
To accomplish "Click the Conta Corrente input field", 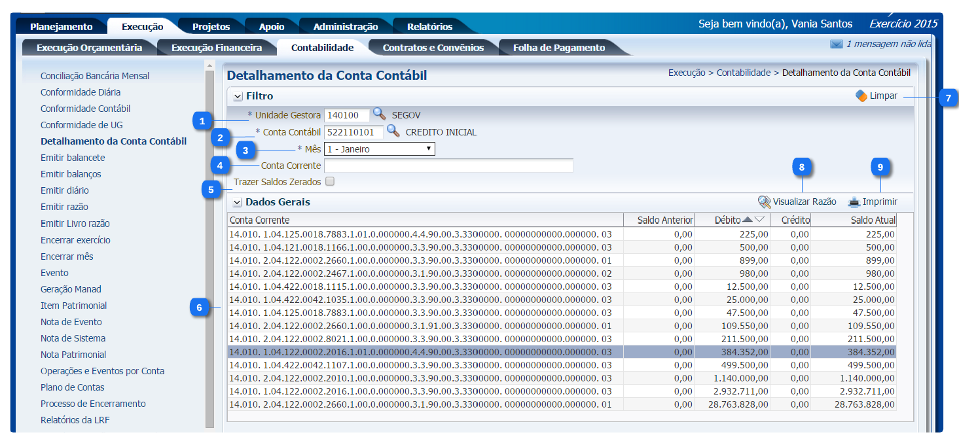I will tap(448, 166).
